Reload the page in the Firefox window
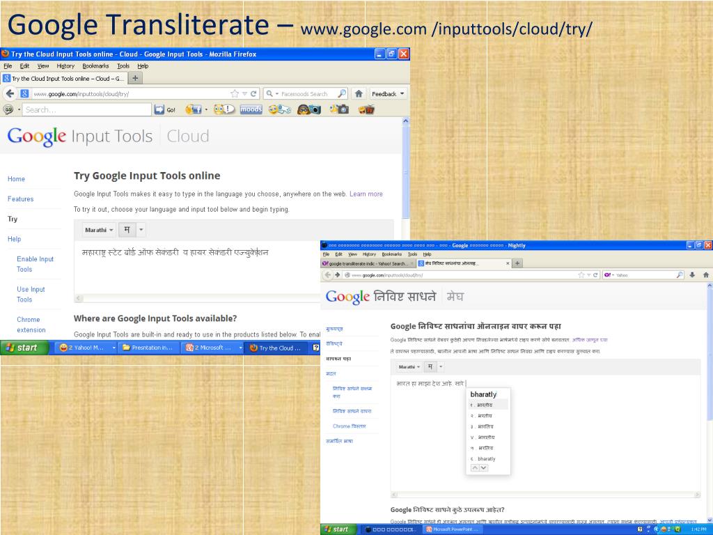The height and width of the screenshot is (535, 713). click(253, 94)
